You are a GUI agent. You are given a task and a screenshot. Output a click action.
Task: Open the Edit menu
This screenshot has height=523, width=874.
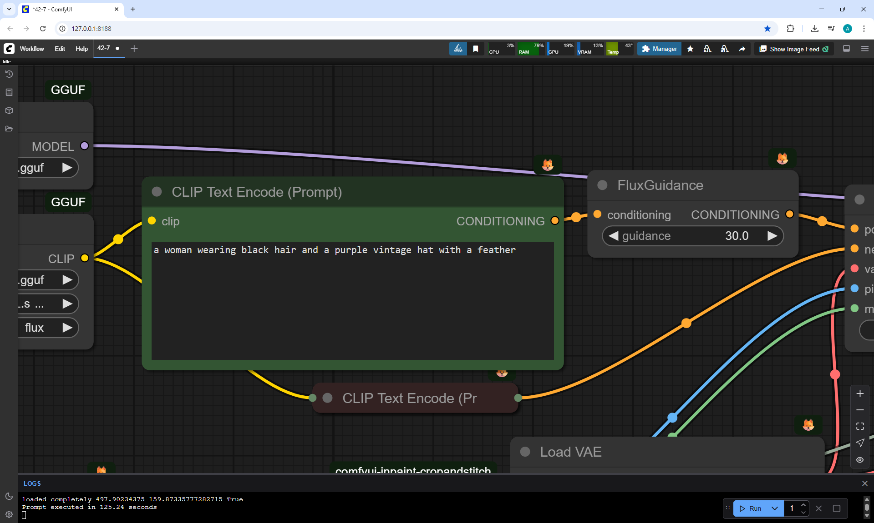[60, 49]
